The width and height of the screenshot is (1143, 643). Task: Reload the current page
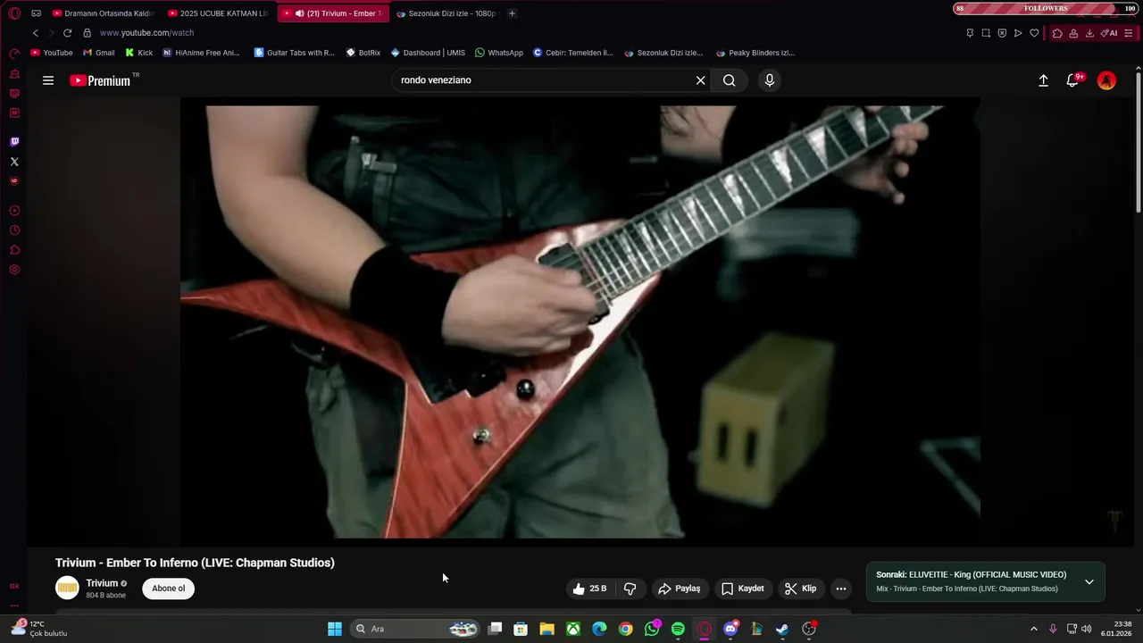click(67, 33)
